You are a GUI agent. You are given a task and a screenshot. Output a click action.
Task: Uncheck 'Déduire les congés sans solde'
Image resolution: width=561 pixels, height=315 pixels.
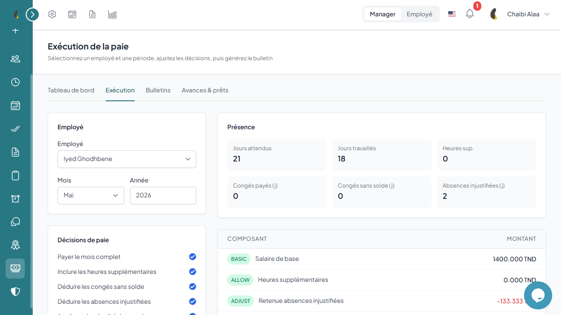click(x=193, y=287)
